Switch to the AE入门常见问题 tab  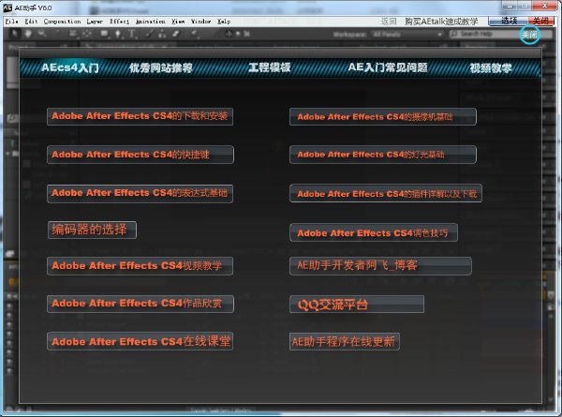388,67
